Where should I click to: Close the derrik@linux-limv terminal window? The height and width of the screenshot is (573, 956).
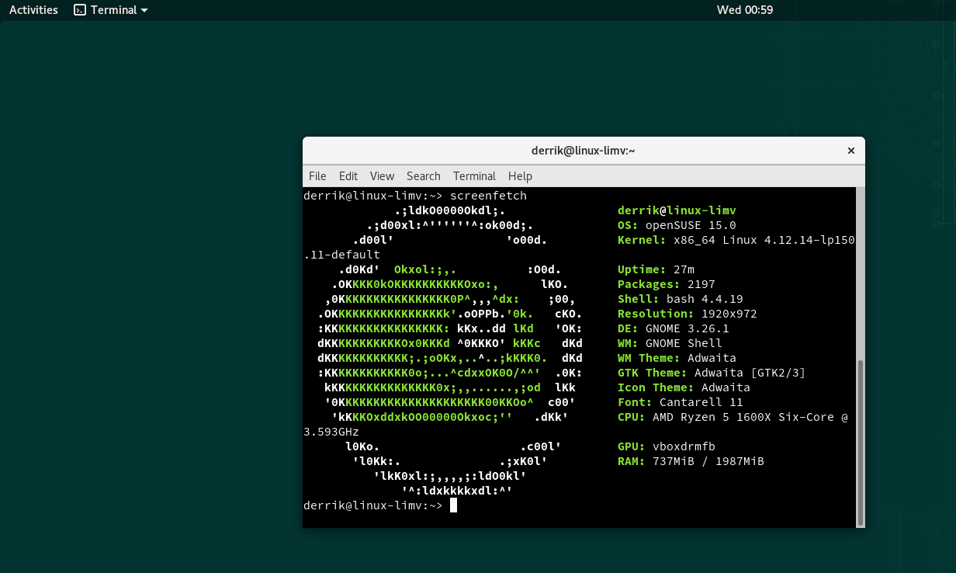(850, 151)
